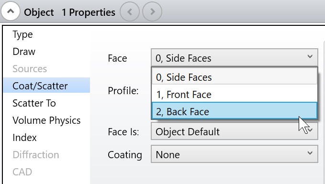Open the Scatter To section
The image size is (325, 184).
click(34, 103)
